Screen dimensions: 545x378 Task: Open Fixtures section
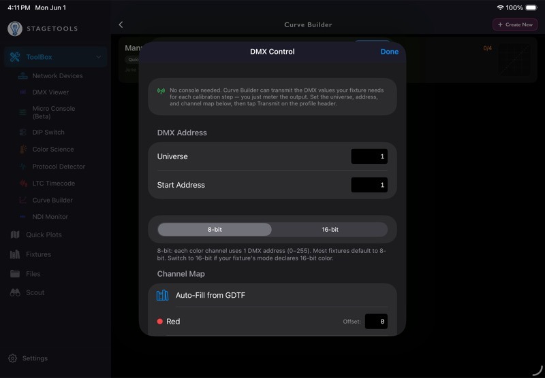click(38, 254)
